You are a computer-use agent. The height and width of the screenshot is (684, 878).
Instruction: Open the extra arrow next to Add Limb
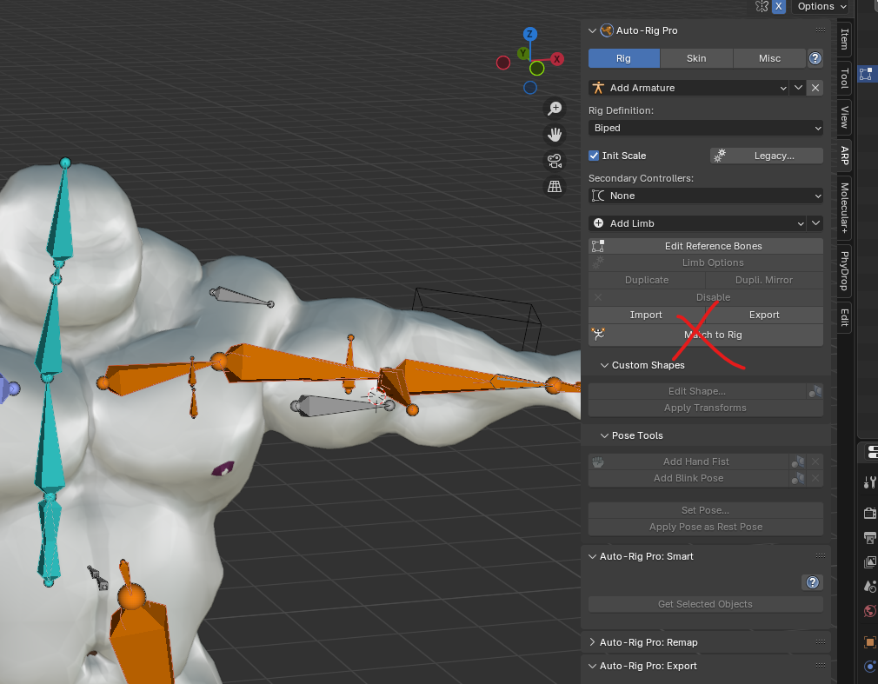coord(816,223)
